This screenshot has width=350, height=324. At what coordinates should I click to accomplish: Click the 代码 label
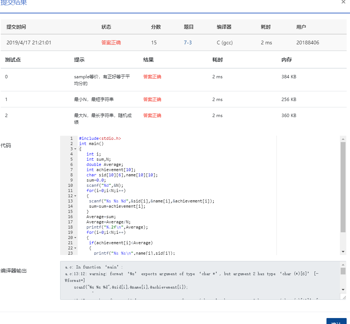(6, 145)
